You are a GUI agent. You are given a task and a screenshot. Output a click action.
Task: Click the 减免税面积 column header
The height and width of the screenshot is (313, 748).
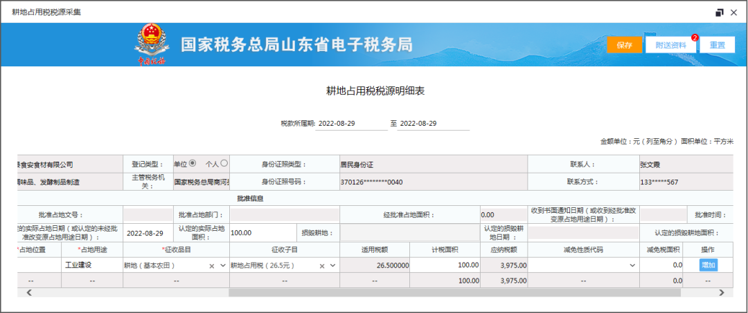(x=661, y=249)
